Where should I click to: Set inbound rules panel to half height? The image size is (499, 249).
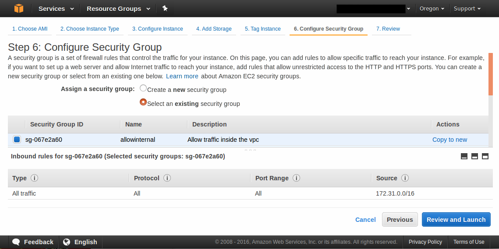474,156
